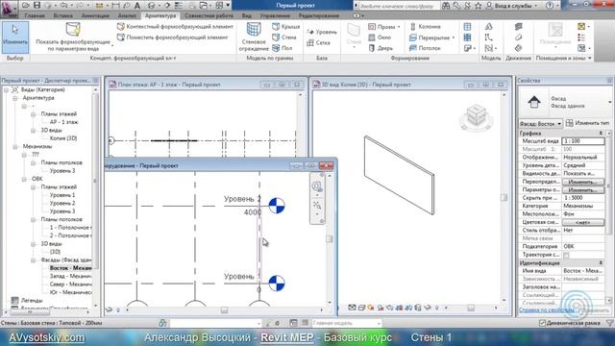This screenshot has width=615, height=346.
Task: Click the Показать формообразующие mass icon
Action: click(x=73, y=30)
